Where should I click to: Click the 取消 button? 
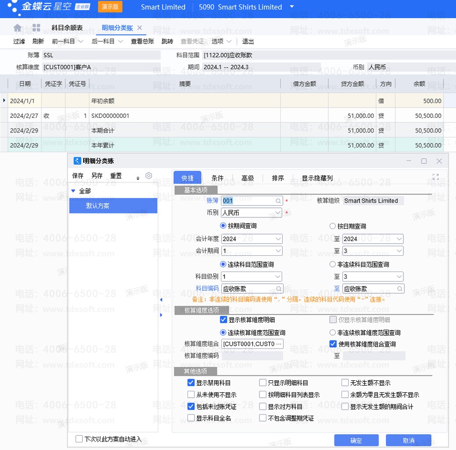(x=408, y=440)
